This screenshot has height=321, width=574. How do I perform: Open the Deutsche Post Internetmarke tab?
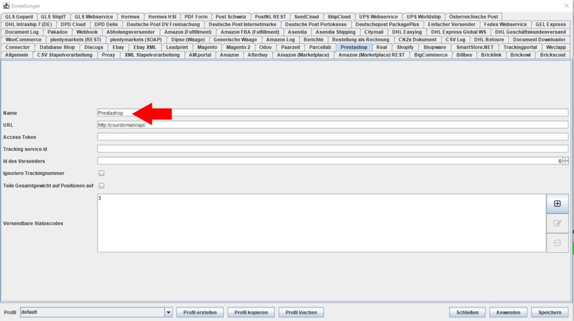click(242, 25)
